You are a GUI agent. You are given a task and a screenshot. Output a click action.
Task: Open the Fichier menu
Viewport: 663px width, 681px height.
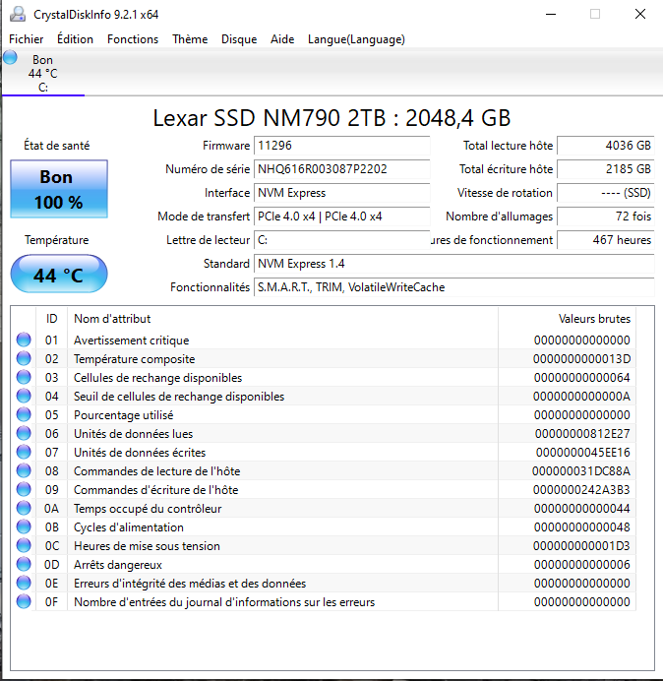pos(26,39)
